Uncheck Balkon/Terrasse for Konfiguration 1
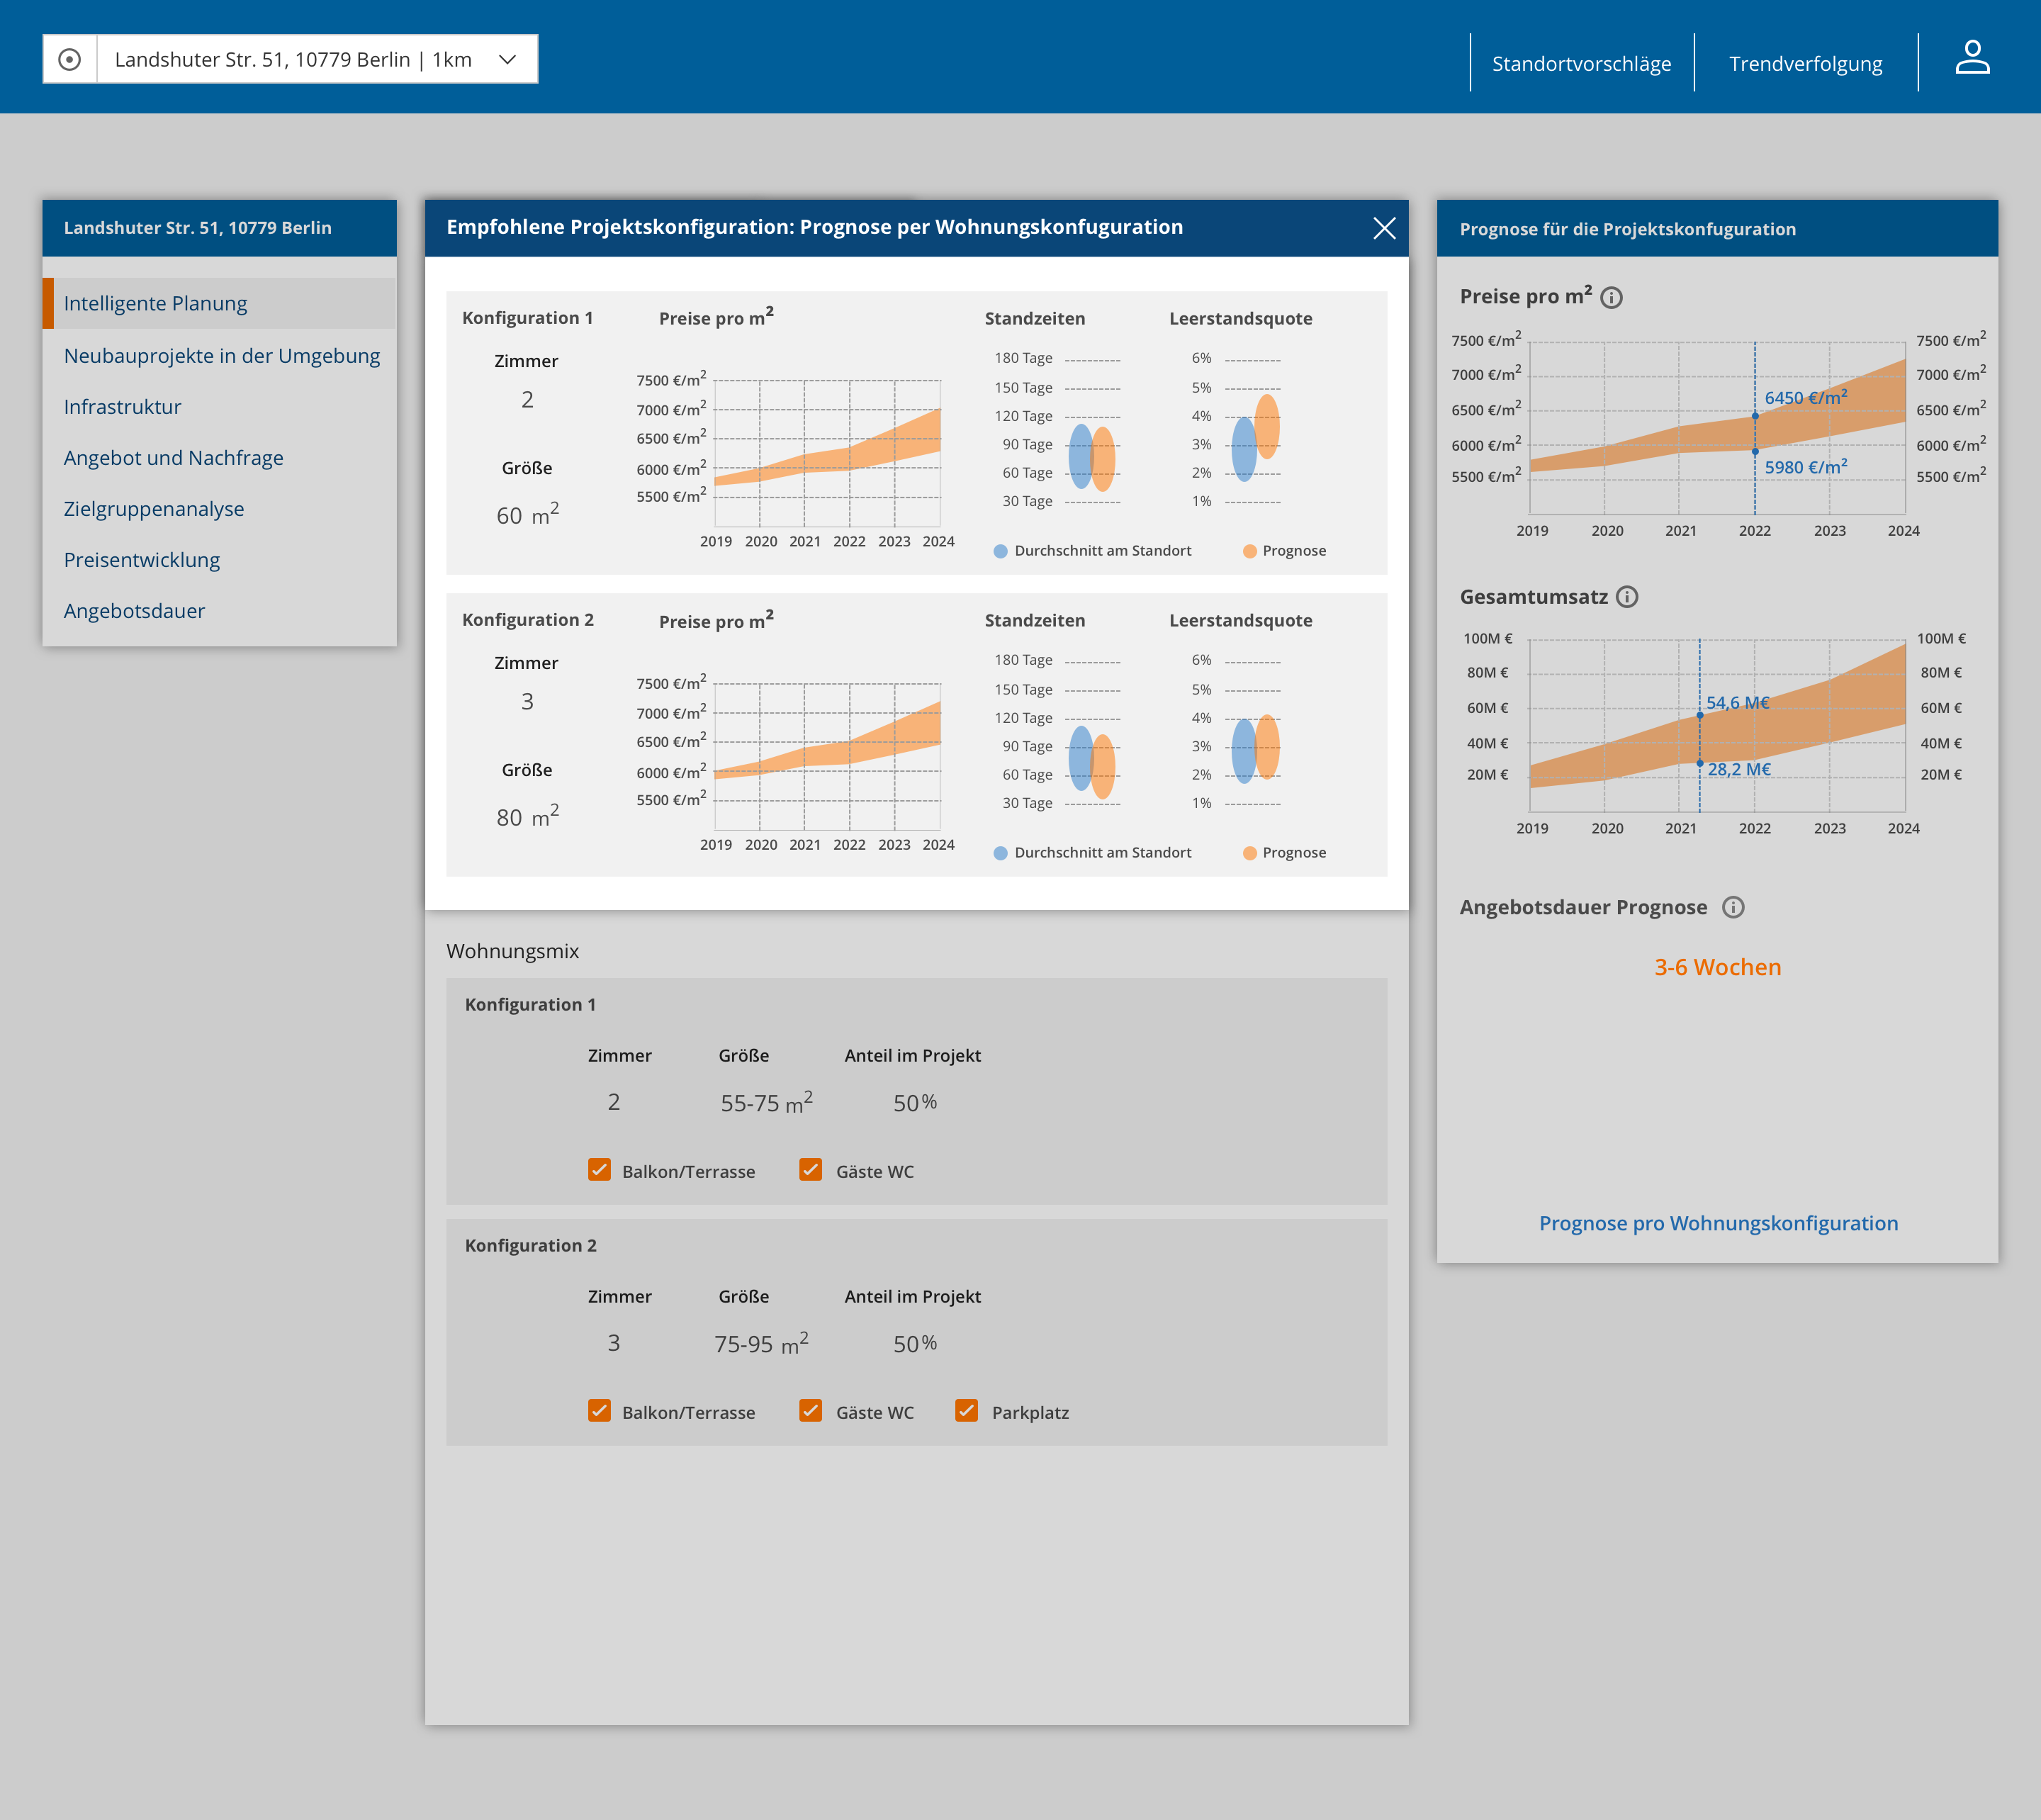Screen dimensions: 2041x1820 599,1170
